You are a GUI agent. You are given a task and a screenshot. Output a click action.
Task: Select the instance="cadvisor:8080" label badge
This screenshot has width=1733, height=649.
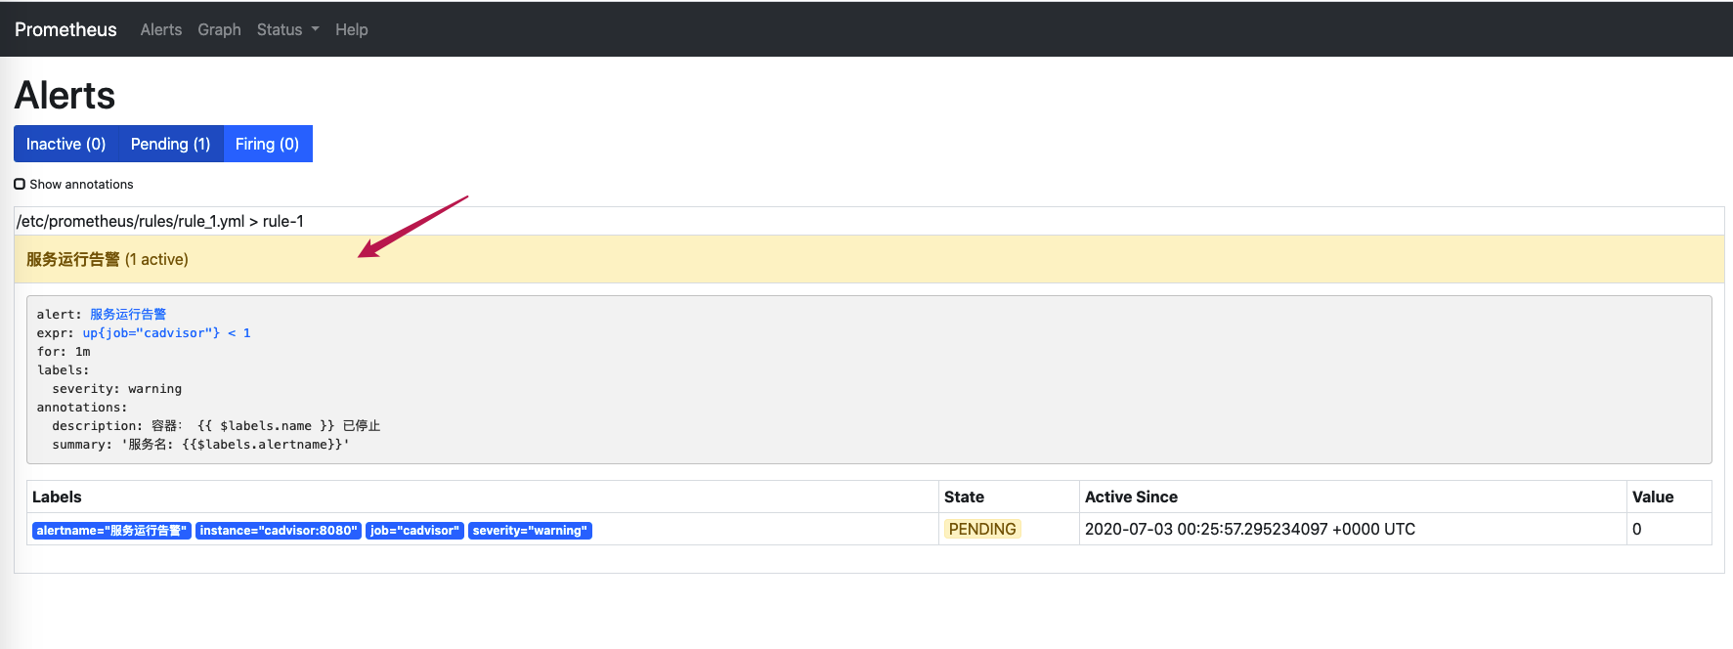[x=279, y=531]
